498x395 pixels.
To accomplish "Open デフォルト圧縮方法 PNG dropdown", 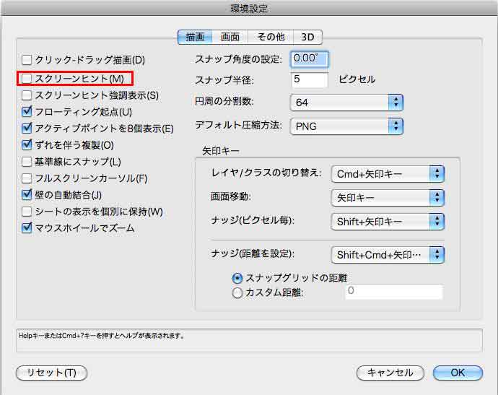I will pos(346,126).
